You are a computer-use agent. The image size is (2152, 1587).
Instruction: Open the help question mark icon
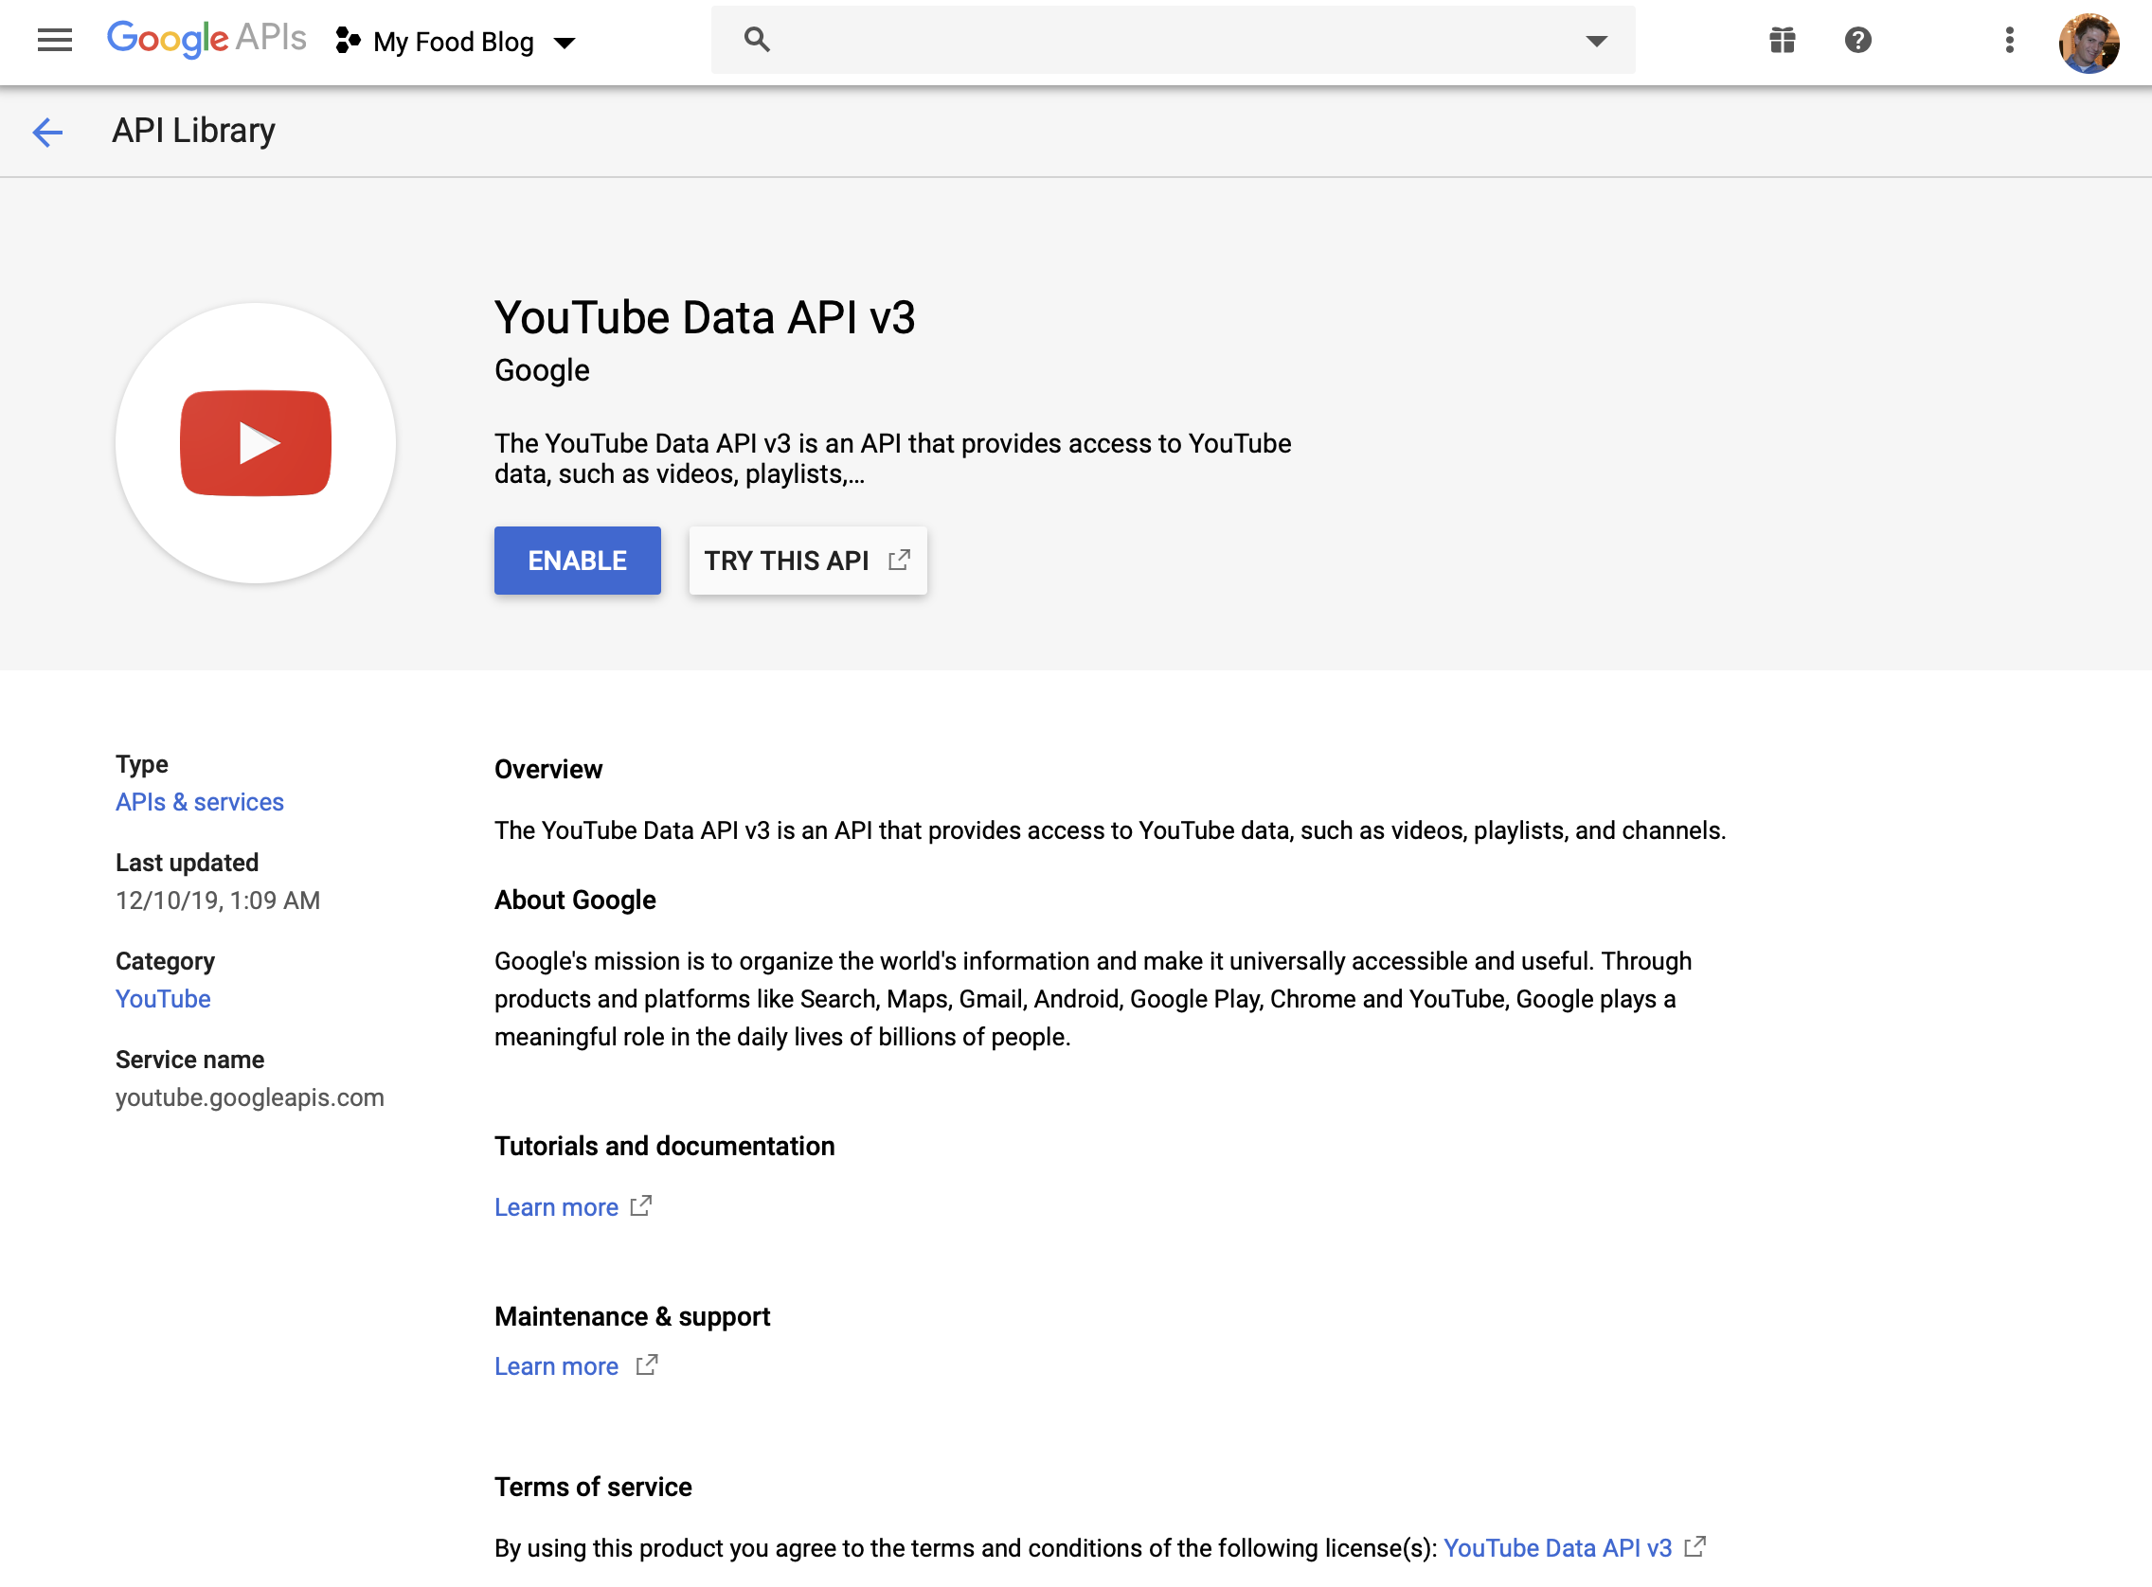1857,41
